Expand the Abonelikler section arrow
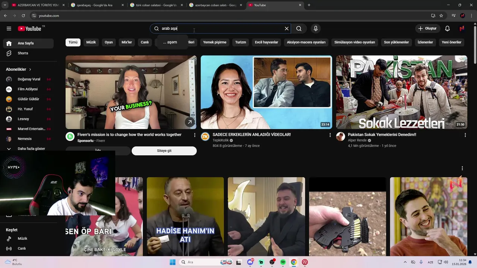This screenshot has height=268, width=477. coord(30,70)
